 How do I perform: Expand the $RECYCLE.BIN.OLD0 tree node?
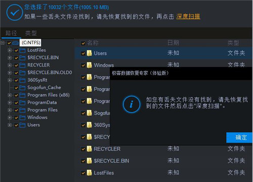[x=10, y=73]
